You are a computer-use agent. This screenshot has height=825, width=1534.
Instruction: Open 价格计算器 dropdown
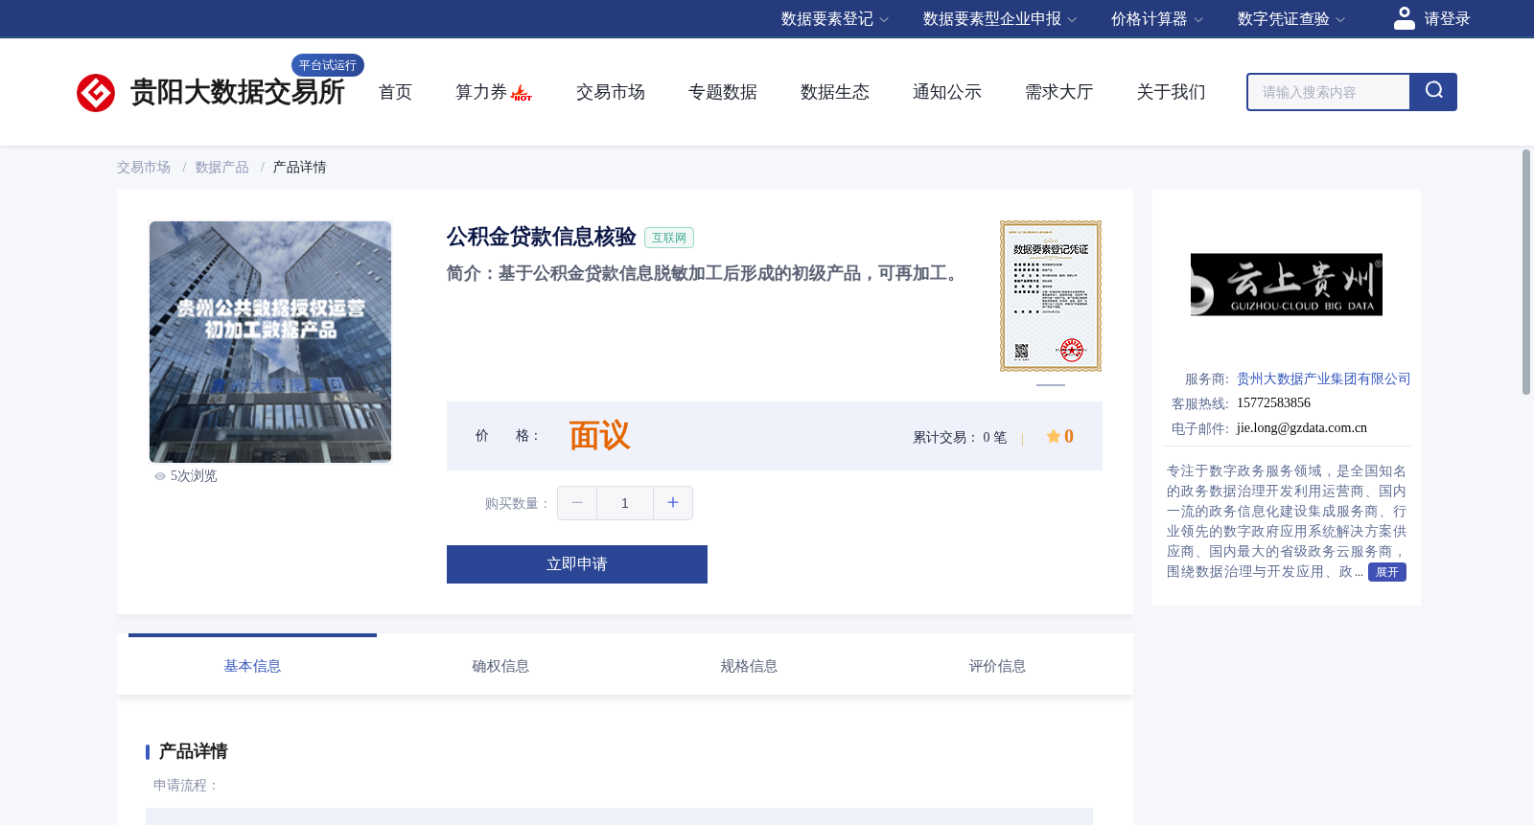[x=1157, y=19]
